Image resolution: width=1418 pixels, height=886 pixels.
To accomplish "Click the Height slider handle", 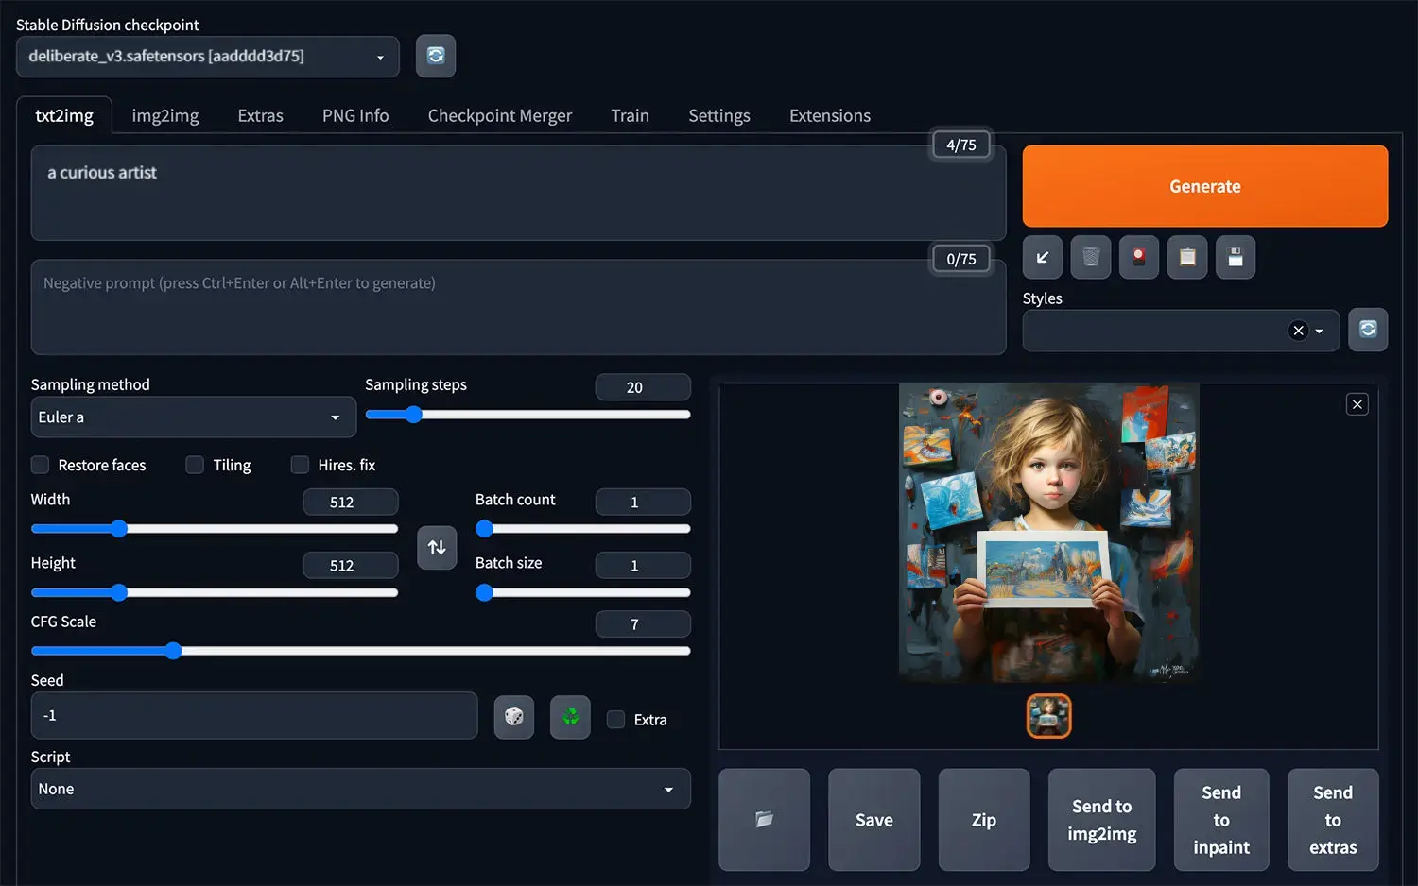I will coord(118,592).
